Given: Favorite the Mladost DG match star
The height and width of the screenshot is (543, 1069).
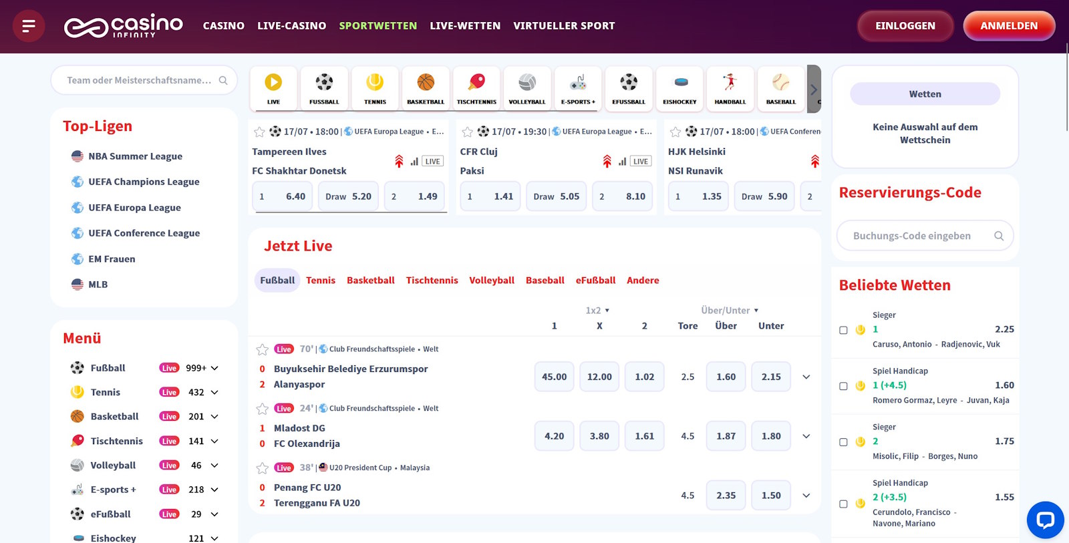Looking at the screenshot, I should pos(263,409).
